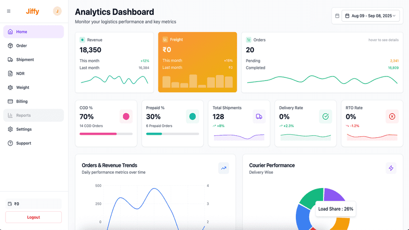Open the user avatar J profile

pyautogui.click(x=57, y=11)
